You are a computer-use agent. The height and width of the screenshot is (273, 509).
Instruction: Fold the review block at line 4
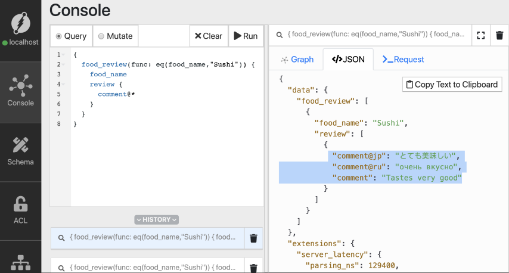point(64,85)
